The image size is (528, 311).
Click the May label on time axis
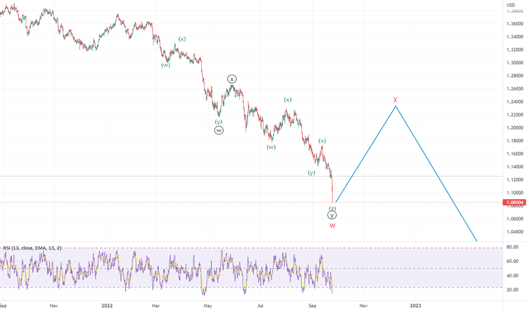tap(208, 305)
